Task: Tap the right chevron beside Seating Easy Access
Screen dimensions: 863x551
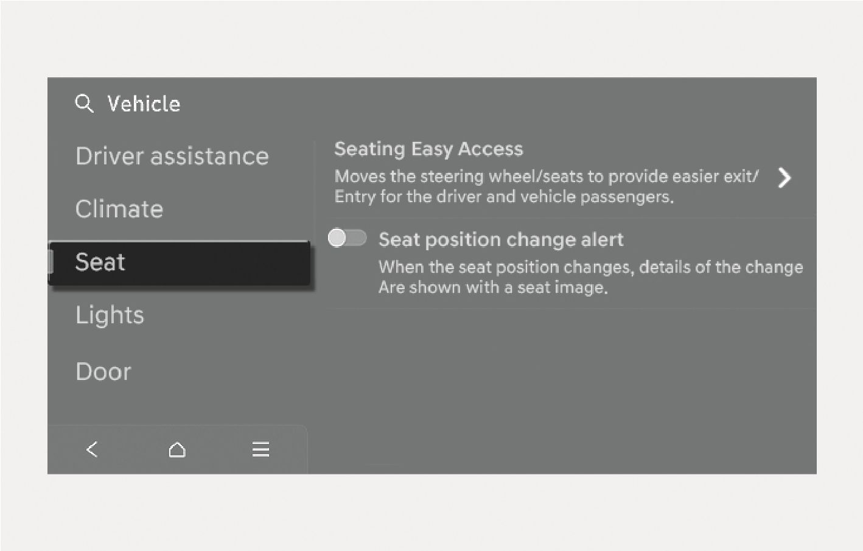Action: 785,178
